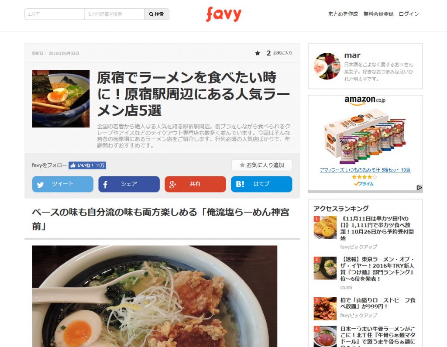
Task: Open ログイン in top navigation
Action: pos(409,14)
